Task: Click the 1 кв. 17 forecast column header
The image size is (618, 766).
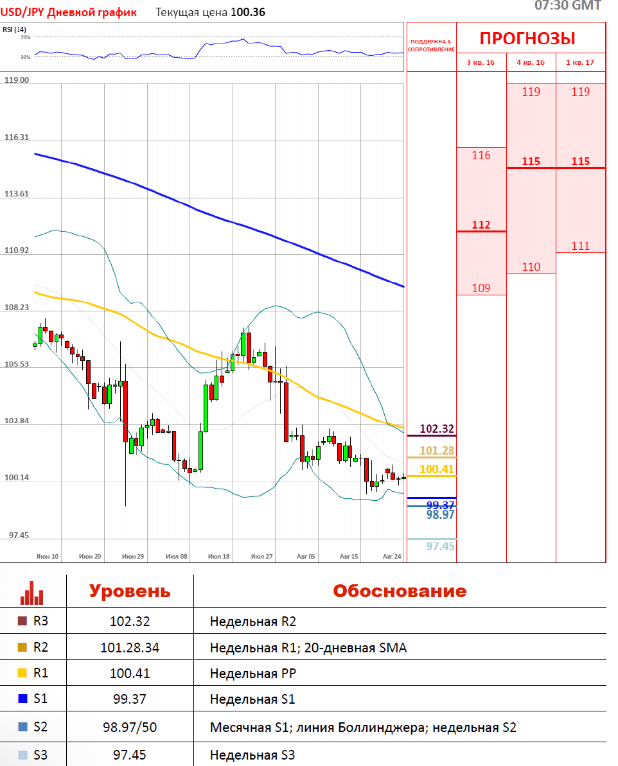Action: tap(580, 62)
